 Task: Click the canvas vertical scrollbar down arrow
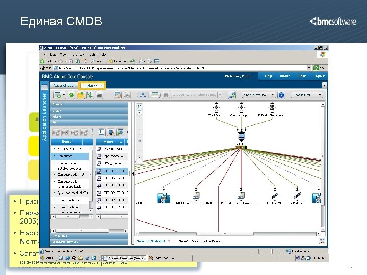(323, 229)
